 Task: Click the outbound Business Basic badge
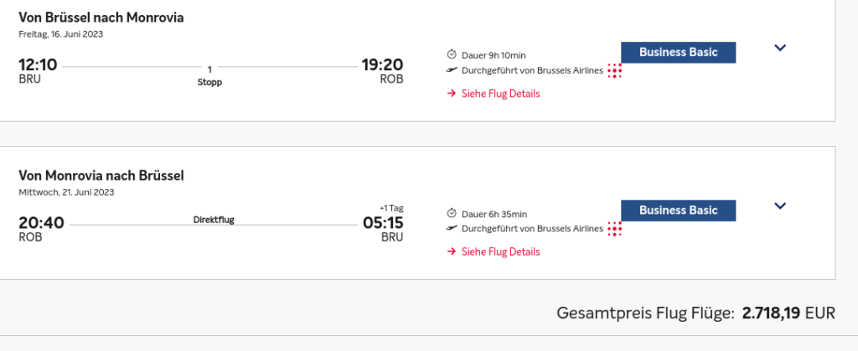coord(678,53)
